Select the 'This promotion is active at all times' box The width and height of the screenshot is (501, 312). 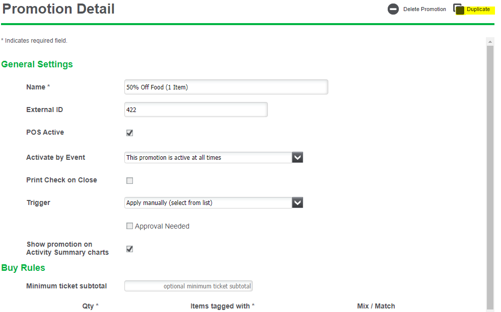click(x=208, y=158)
